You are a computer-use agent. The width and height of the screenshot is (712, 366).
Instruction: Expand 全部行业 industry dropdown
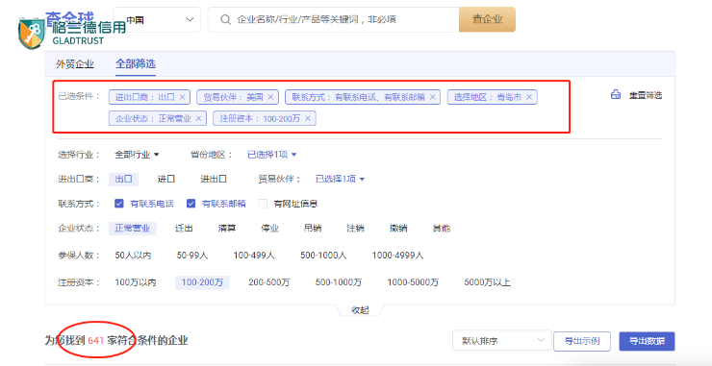pos(137,155)
